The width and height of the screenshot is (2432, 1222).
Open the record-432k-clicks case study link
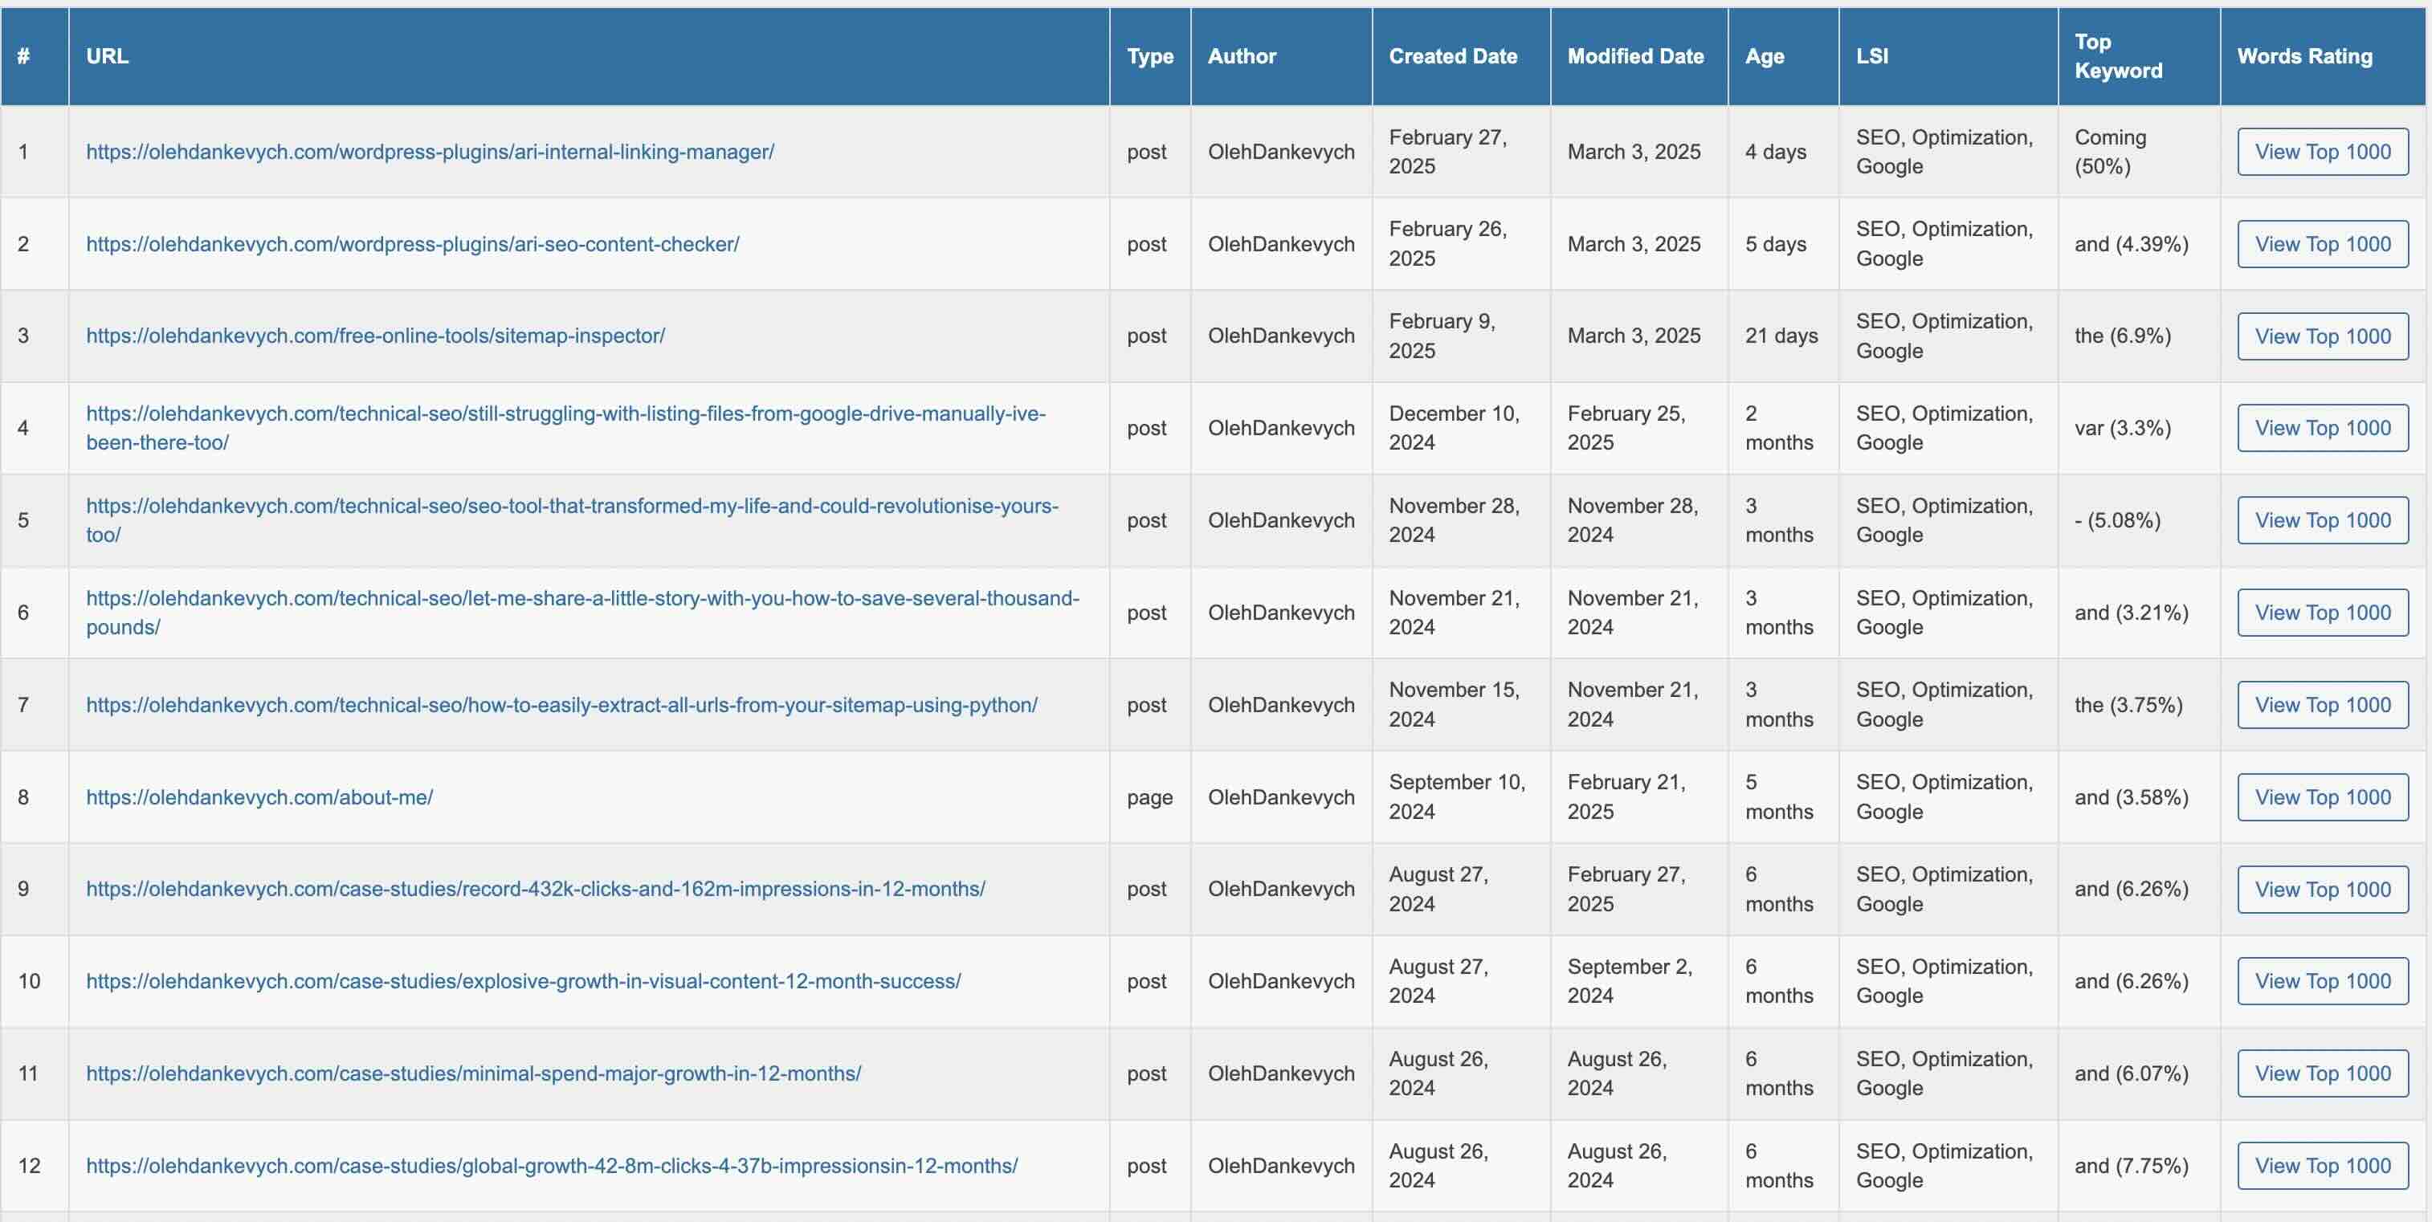(x=535, y=889)
